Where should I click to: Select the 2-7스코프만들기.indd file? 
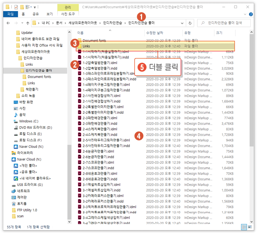98,168
